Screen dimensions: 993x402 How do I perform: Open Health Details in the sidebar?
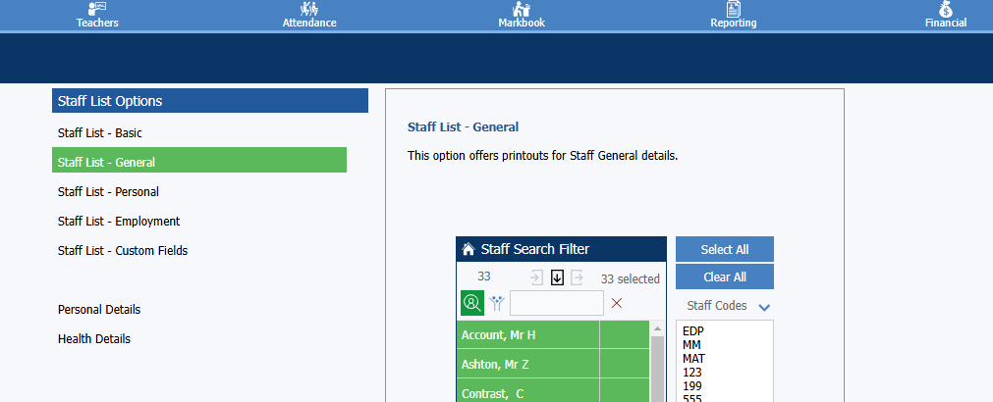[93, 339]
